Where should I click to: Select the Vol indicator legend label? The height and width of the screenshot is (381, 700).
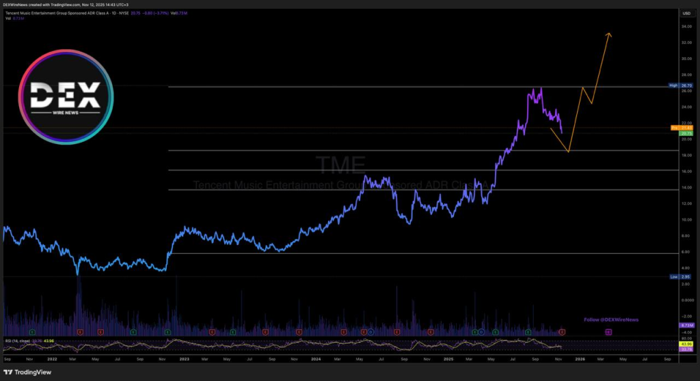[x=8, y=18]
